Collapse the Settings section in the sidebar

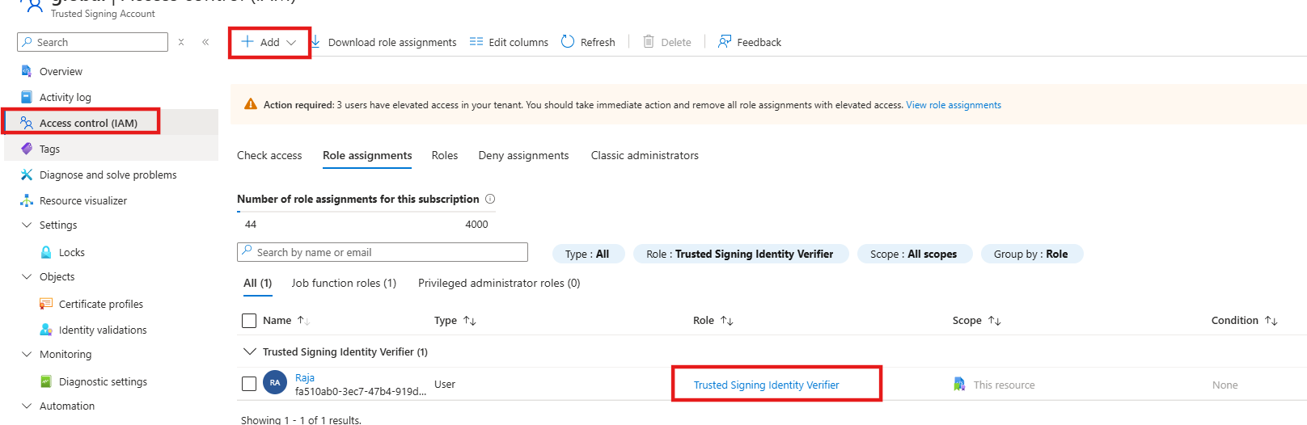(27, 225)
